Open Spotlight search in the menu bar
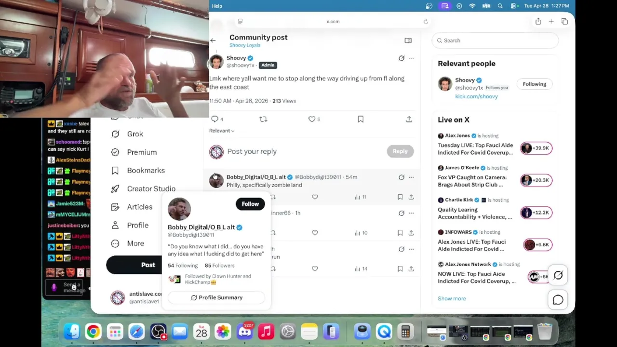Viewport: 617px width, 347px height. coord(500,6)
